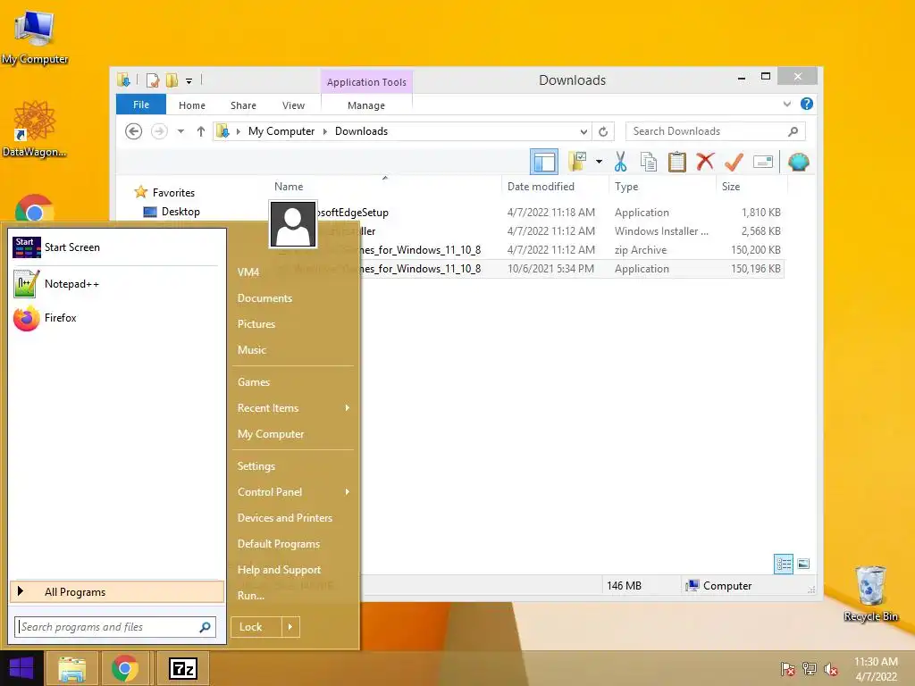Viewport: 915px width, 686px height.
Task: Click the red X Delete toolbar icon
Action: 705,162
